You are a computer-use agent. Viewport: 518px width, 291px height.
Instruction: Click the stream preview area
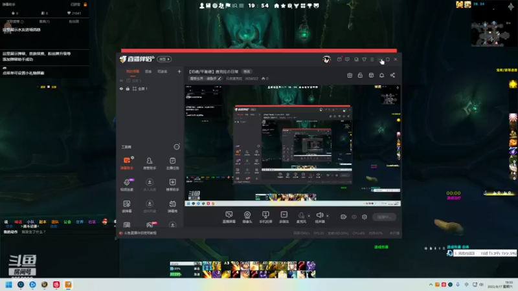(x=293, y=145)
